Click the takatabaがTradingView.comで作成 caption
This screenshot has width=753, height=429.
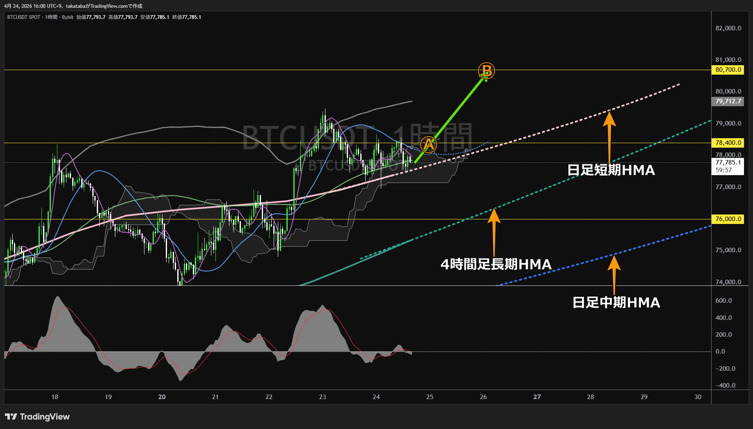(x=104, y=6)
